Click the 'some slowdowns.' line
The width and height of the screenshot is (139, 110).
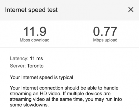point(29,105)
